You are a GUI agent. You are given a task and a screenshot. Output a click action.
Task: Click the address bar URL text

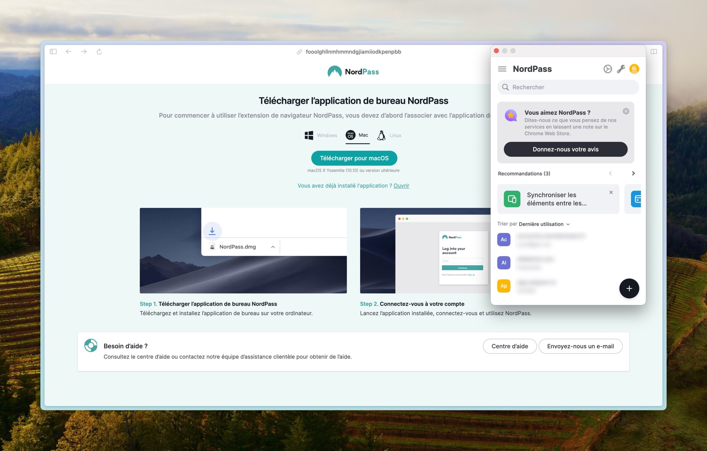click(353, 52)
